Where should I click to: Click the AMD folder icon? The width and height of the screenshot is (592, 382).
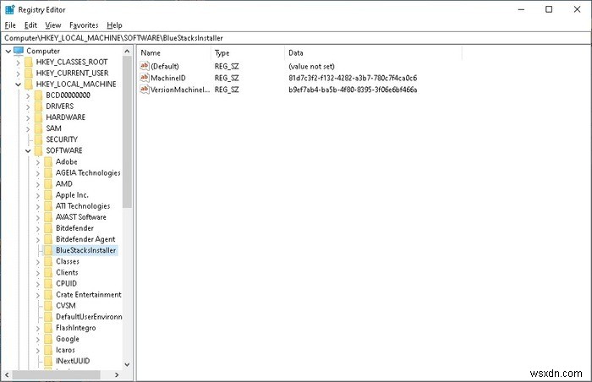coord(48,184)
